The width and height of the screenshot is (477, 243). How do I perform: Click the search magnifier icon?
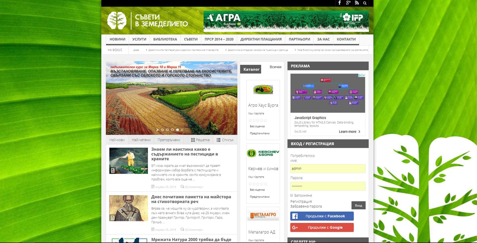click(x=365, y=3)
